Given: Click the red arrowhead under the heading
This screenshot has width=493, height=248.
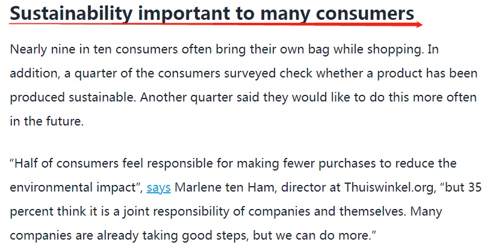Looking at the screenshot, I should 420,25.
